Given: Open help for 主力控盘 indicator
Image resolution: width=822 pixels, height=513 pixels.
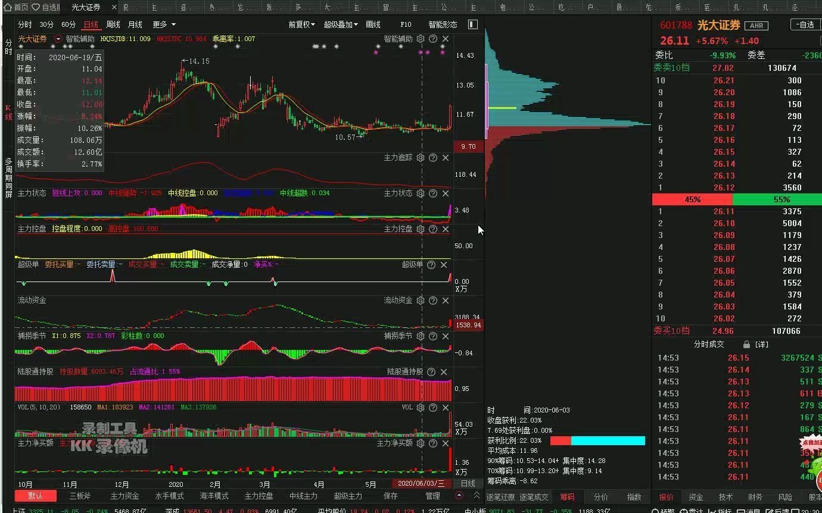Looking at the screenshot, I should [x=433, y=229].
